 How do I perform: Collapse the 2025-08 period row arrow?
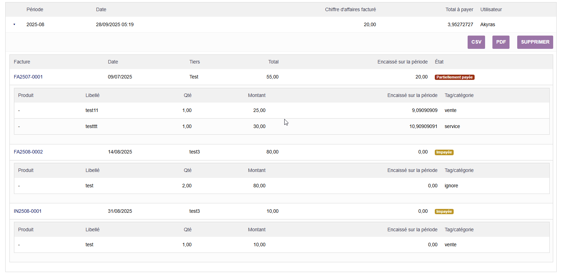click(14, 24)
